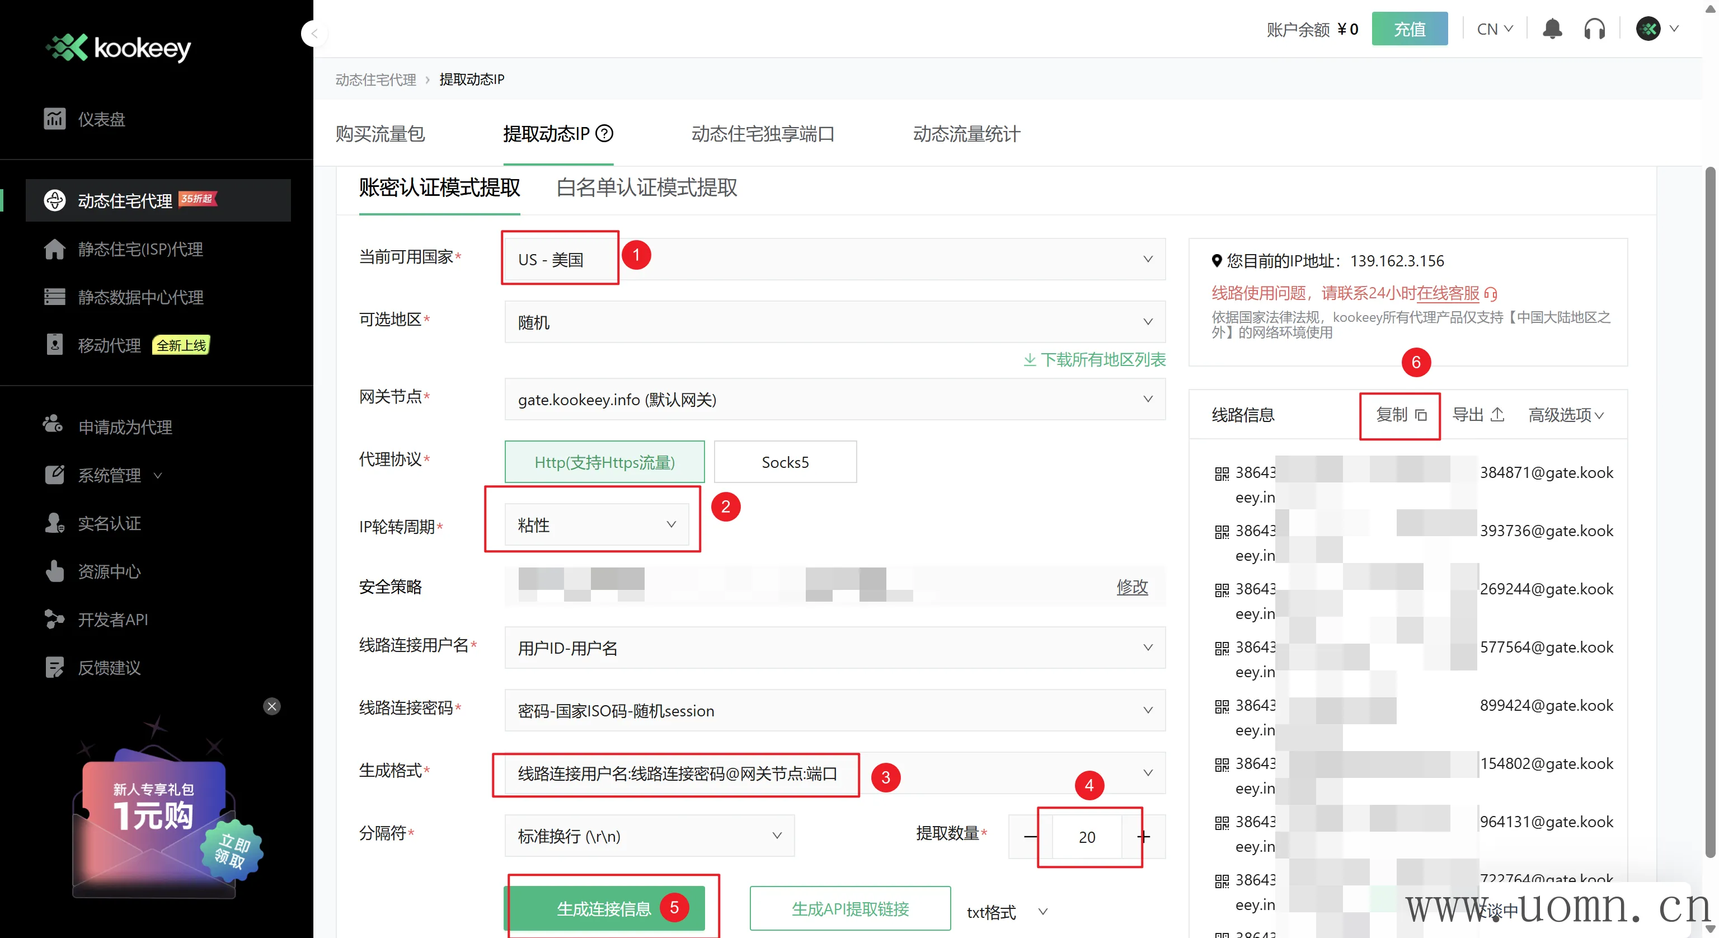The image size is (1719, 938).
Task: Click the help question mark beside 提取动态IP
Action: 604,134
